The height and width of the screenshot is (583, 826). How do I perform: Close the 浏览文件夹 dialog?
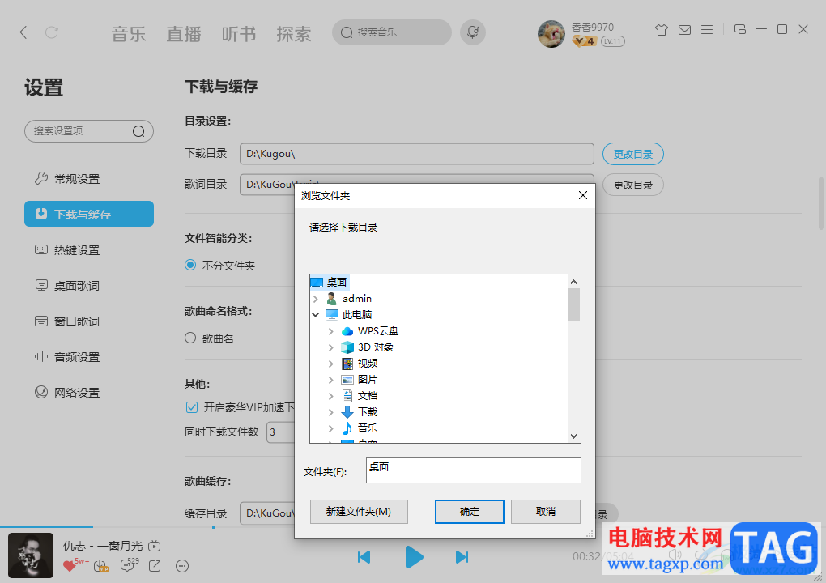582,195
